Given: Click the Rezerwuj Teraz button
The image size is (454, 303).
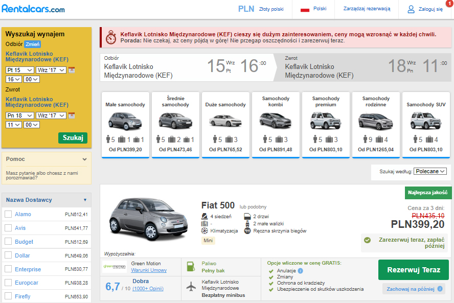Looking at the screenshot, I should coord(414,270).
